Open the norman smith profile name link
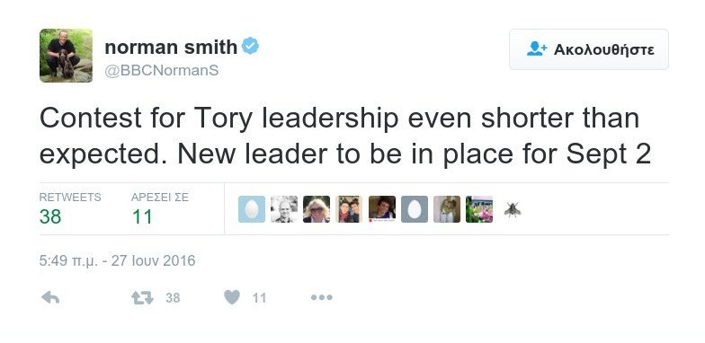705x343 pixels. 171,47
